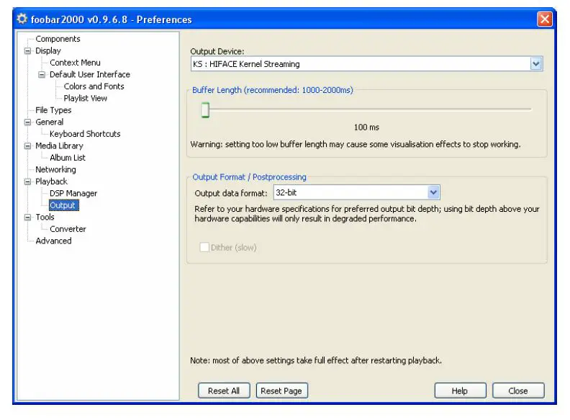Select Playback in the tree
This screenshot has width=570, height=420.
(51, 182)
